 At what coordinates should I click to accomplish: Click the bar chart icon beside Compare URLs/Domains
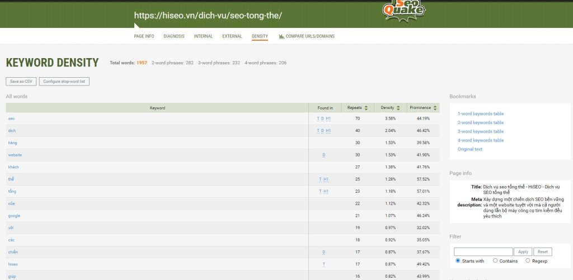281,36
